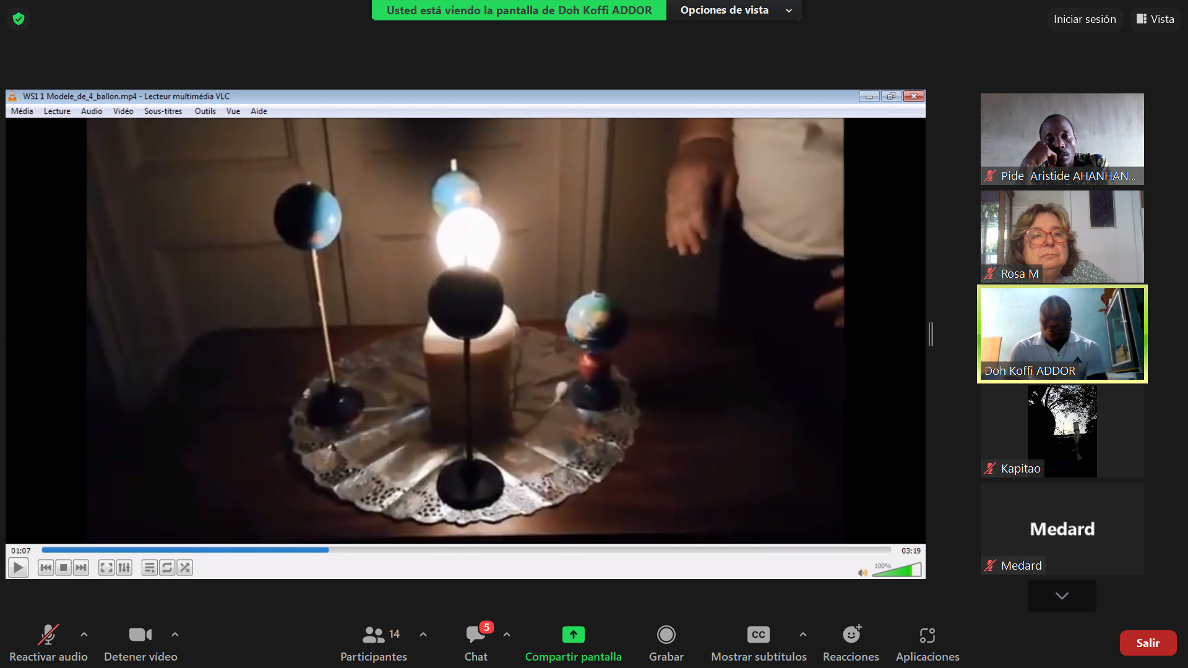Open Opciones de vista dropdown
Screen dimensions: 1188x668
[x=734, y=10]
